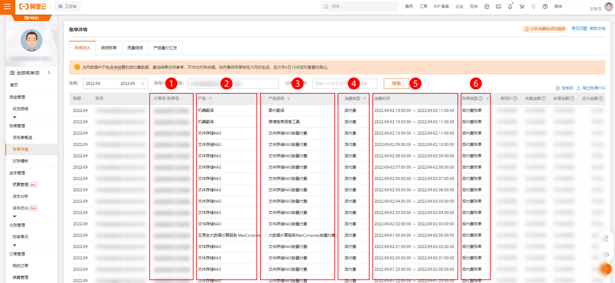Focus the top search box

359,6
